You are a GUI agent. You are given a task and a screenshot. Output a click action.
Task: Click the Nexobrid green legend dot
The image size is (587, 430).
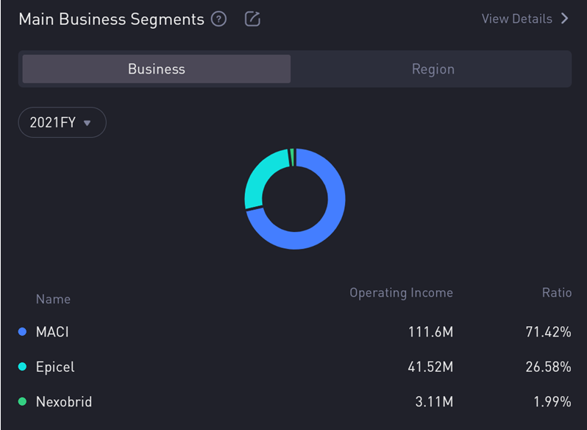click(22, 402)
